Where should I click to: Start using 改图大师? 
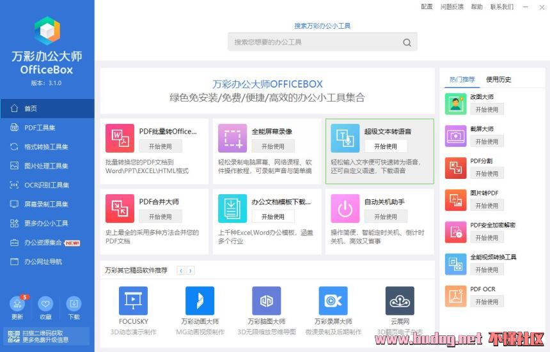point(487,109)
